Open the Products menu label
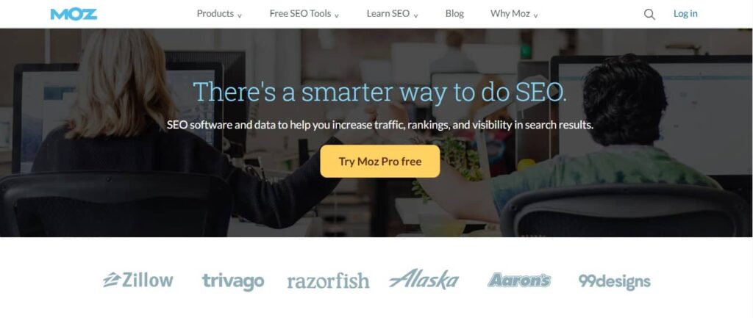This screenshot has height=318, width=753. [x=215, y=13]
